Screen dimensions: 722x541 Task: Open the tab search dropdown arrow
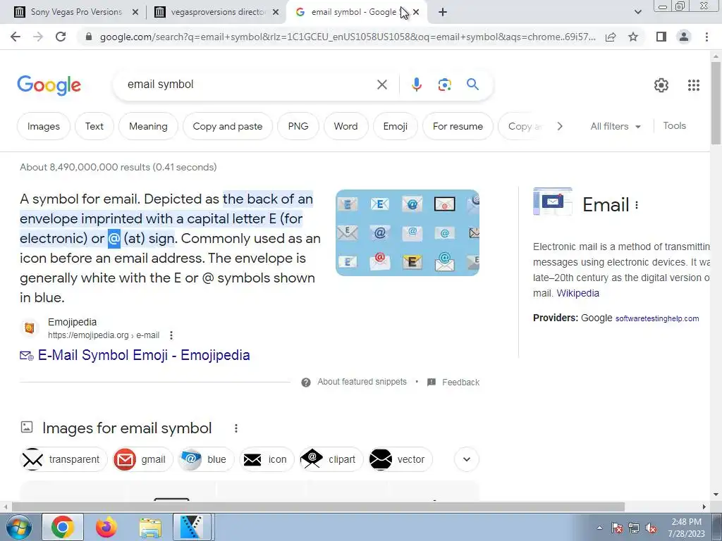pos(637,13)
